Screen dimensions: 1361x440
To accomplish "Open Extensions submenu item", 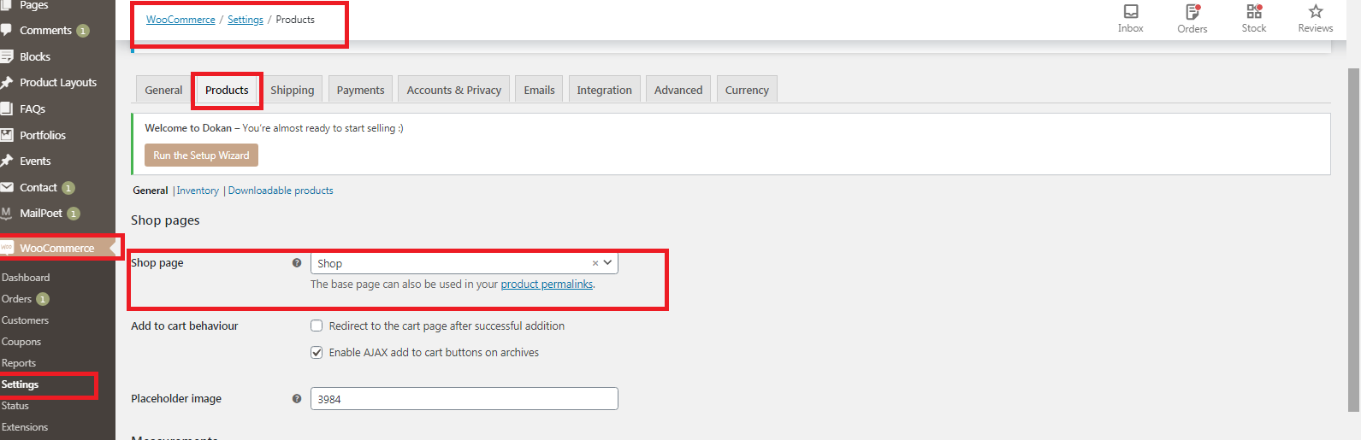I will (x=25, y=427).
